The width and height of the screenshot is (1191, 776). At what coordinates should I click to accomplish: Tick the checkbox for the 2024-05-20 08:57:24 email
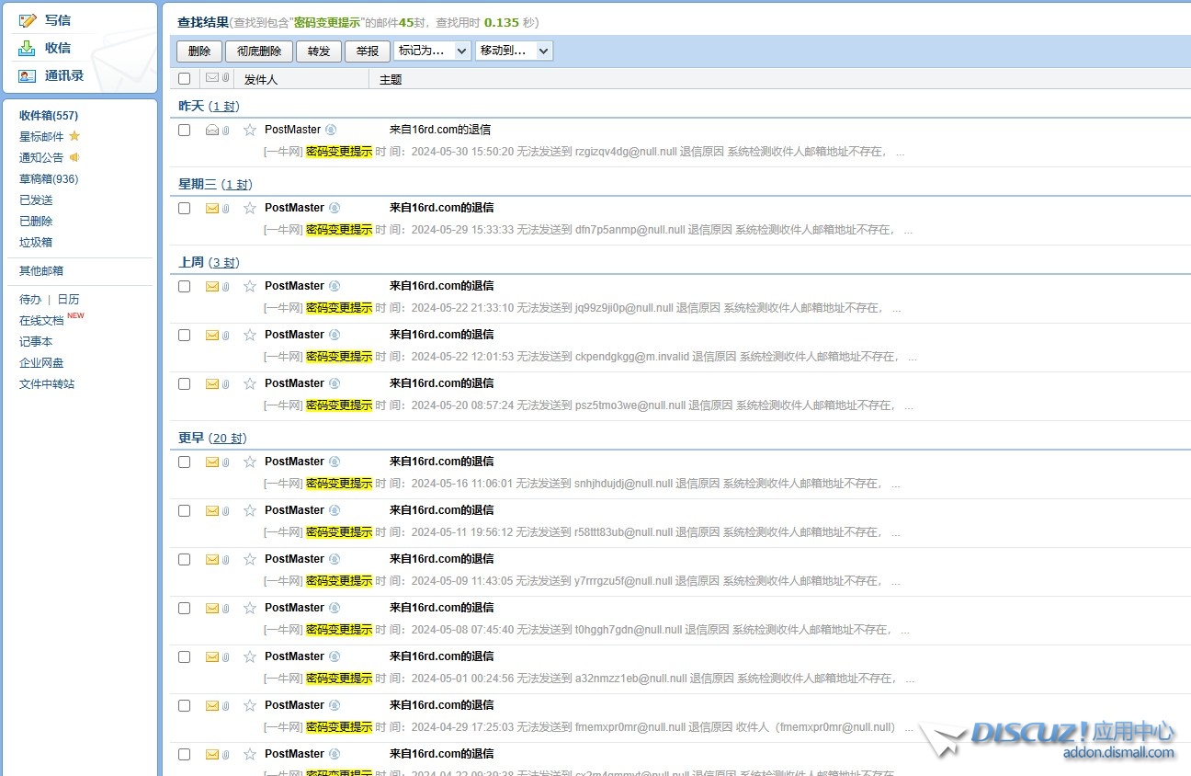pyautogui.click(x=184, y=383)
